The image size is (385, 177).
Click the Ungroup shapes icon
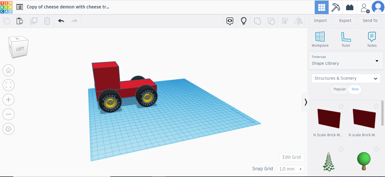271,21
